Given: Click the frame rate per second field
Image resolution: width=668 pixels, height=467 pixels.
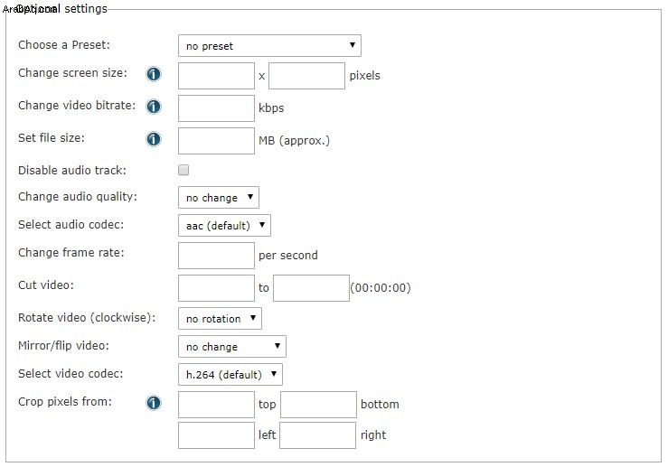Looking at the screenshot, I should click(x=216, y=256).
